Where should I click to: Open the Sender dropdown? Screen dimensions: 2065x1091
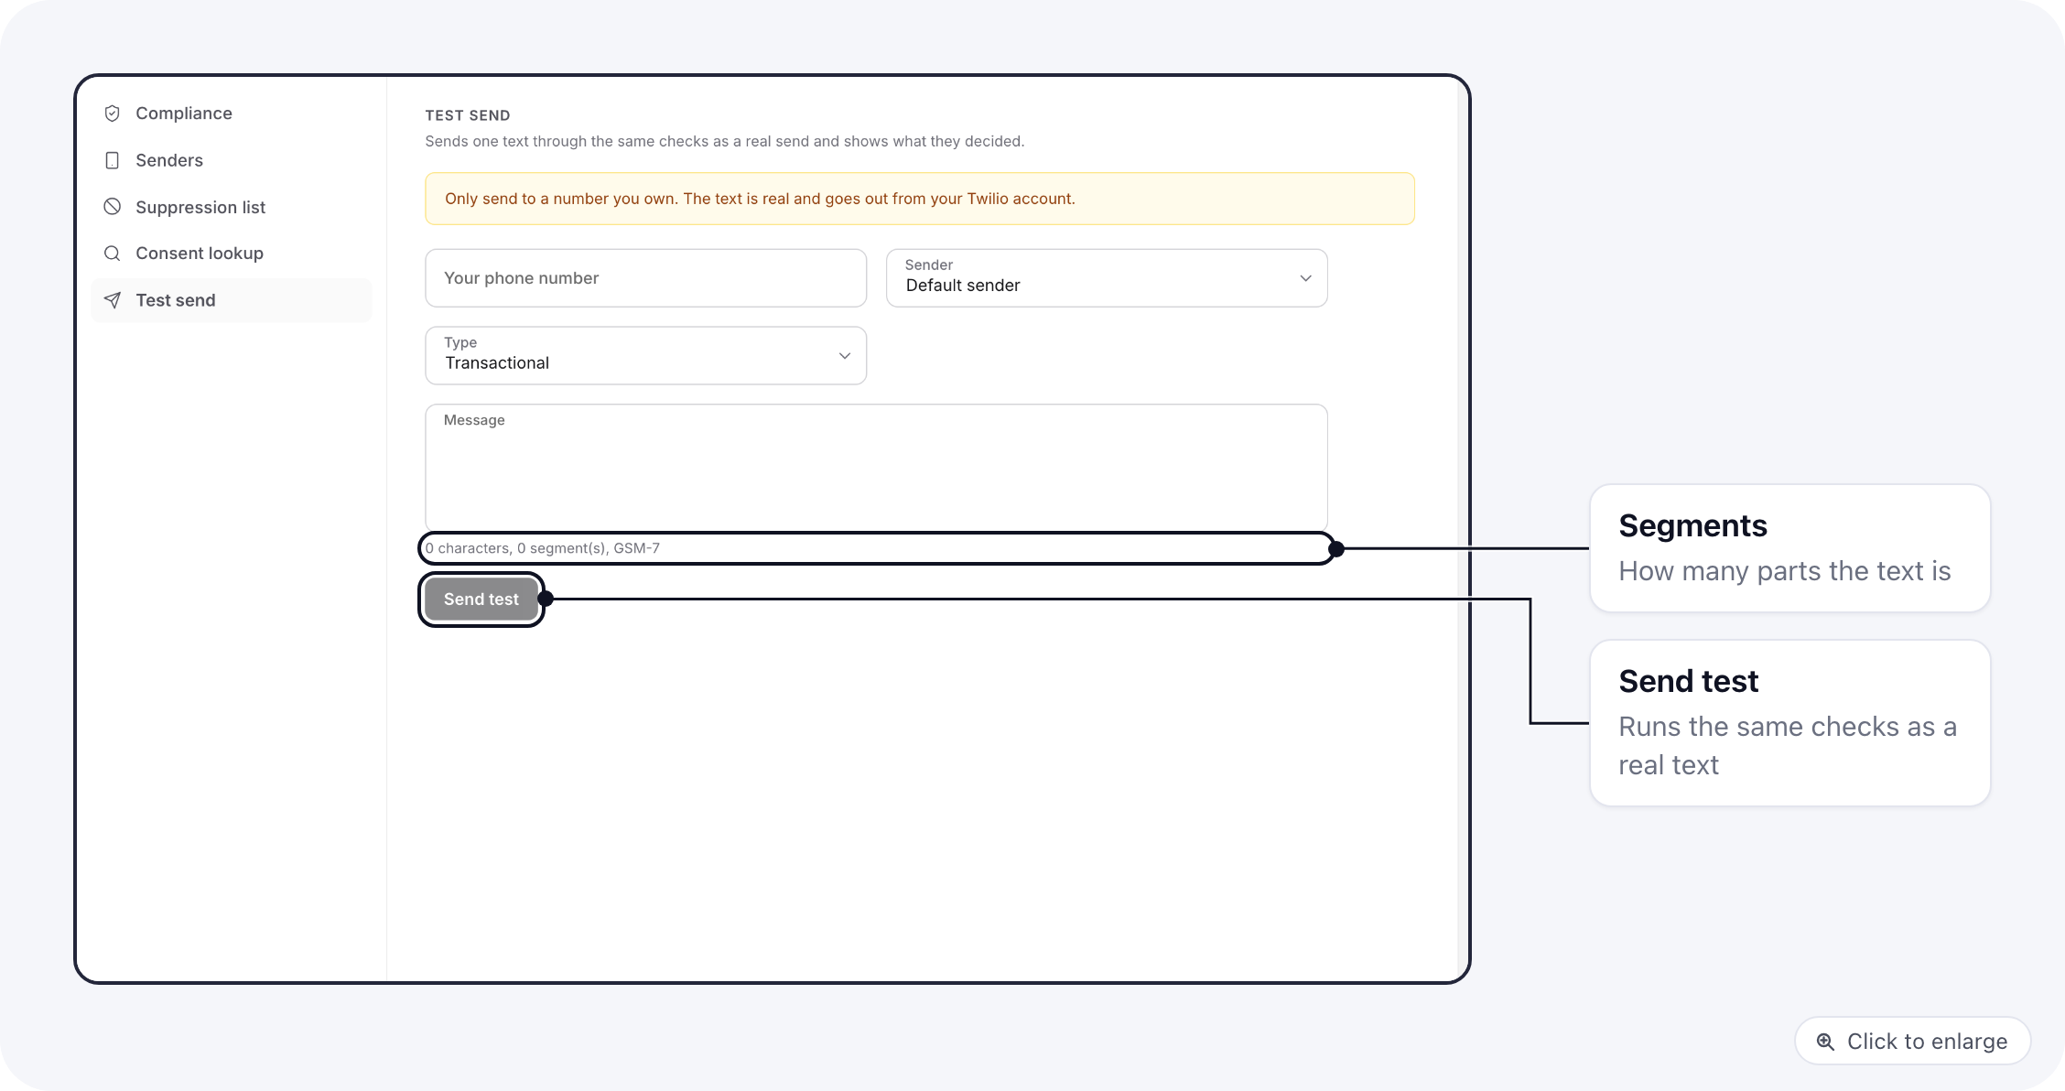(1107, 278)
